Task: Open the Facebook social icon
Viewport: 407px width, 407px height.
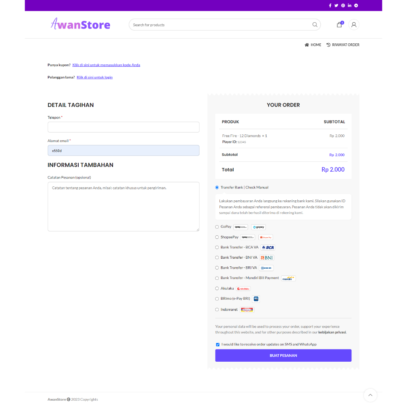Action: 330,6
